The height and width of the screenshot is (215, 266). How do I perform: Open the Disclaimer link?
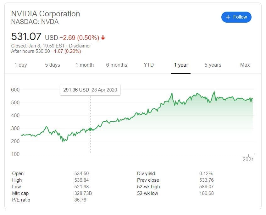[x=80, y=46]
